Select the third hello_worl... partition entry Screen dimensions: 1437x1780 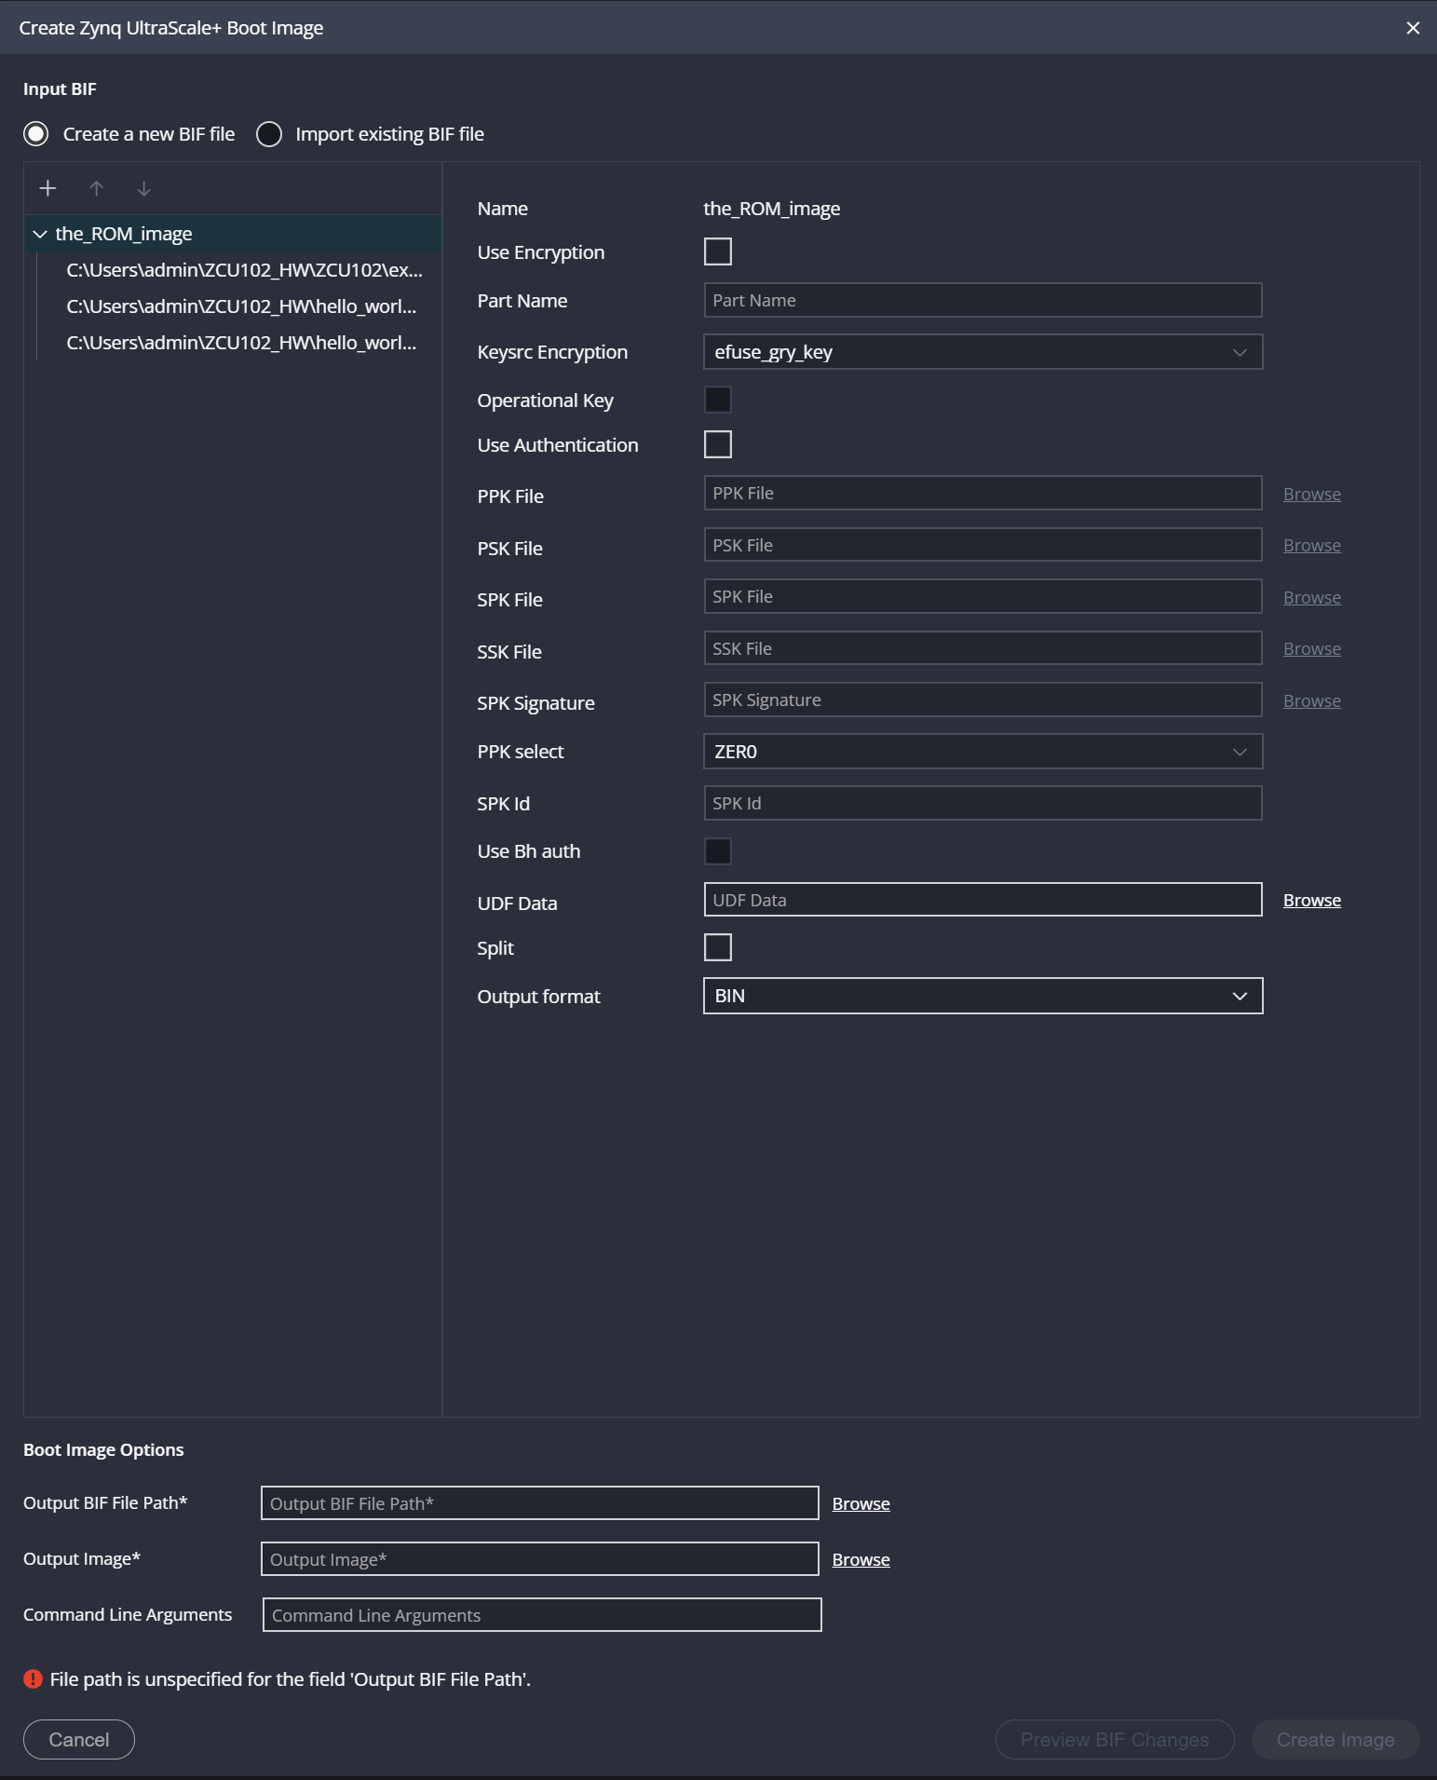coord(241,343)
